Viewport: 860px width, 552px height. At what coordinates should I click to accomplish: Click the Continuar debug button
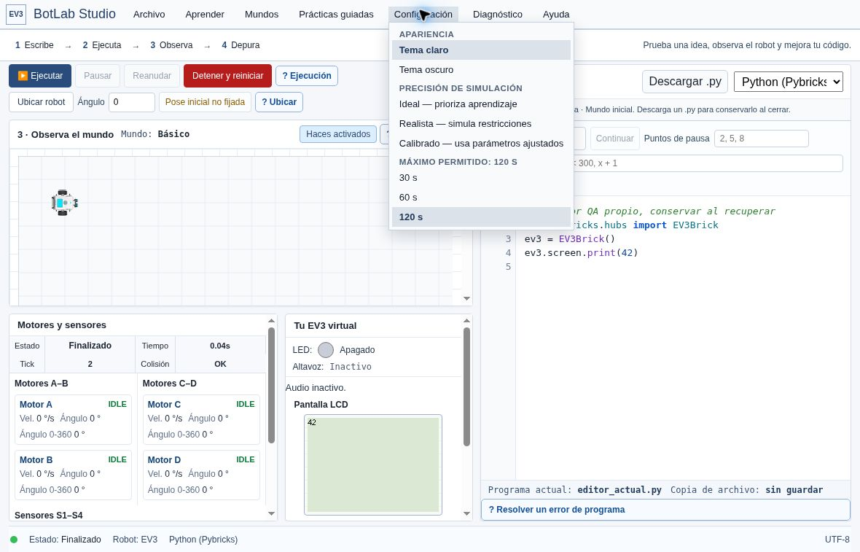pos(615,139)
